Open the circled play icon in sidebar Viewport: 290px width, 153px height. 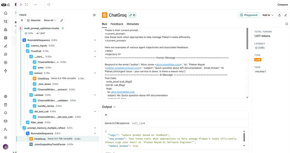coord(6,62)
